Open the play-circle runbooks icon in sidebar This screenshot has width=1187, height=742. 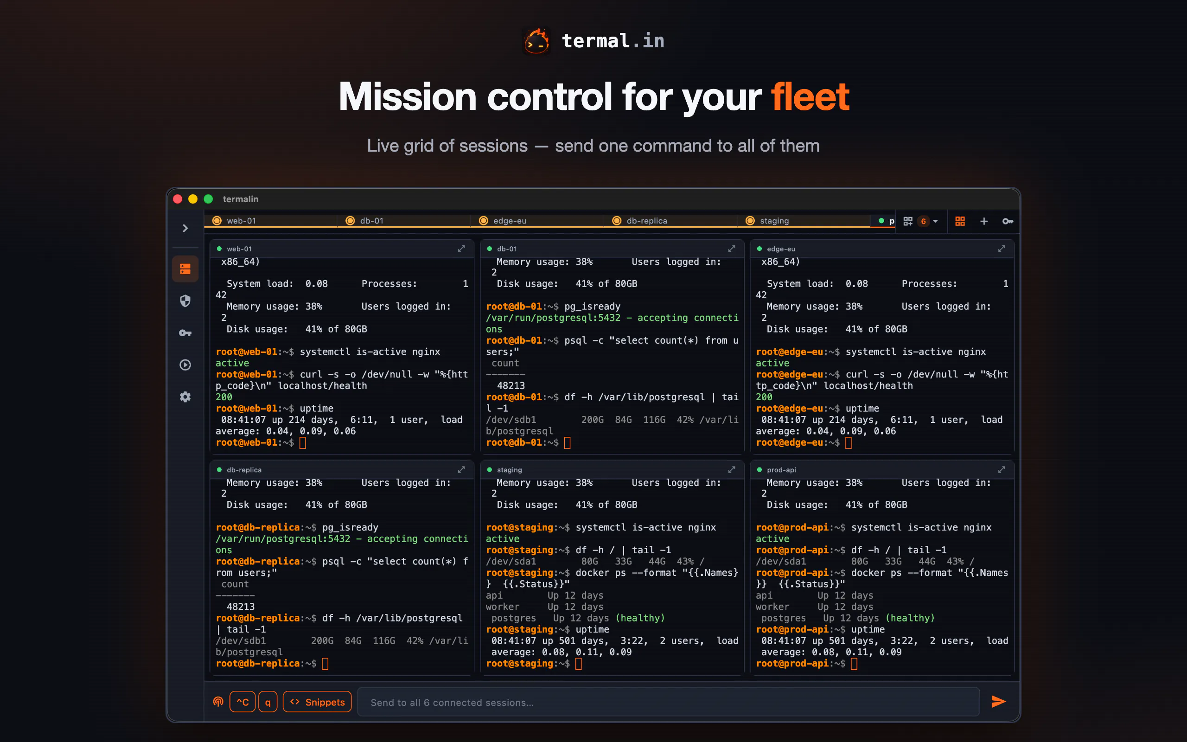185,365
